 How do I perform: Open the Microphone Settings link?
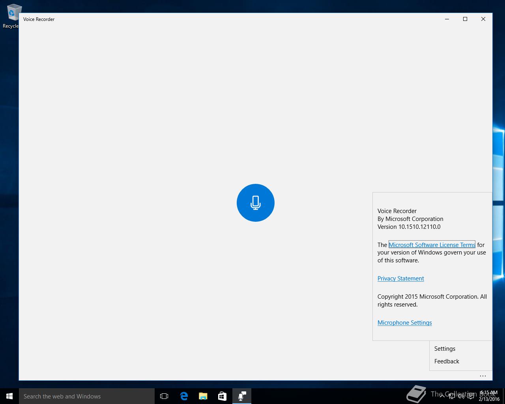[405, 323]
